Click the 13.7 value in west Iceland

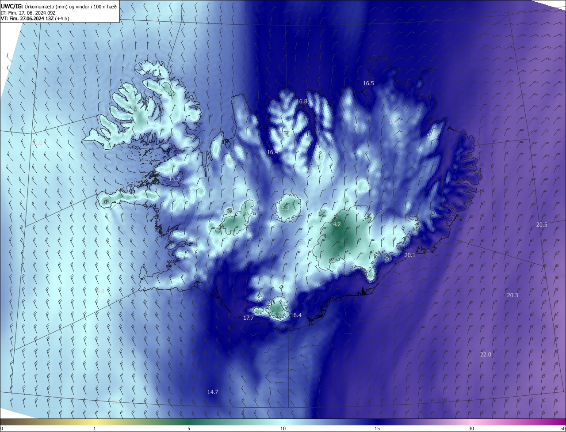click(x=174, y=179)
